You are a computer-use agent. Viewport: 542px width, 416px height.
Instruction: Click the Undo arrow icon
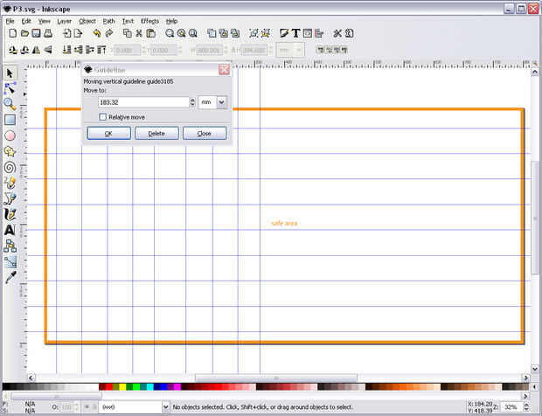pos(97,33)
